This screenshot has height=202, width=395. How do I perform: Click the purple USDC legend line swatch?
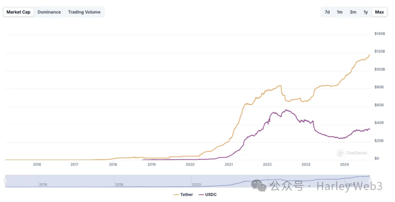[x=201, y=195]
